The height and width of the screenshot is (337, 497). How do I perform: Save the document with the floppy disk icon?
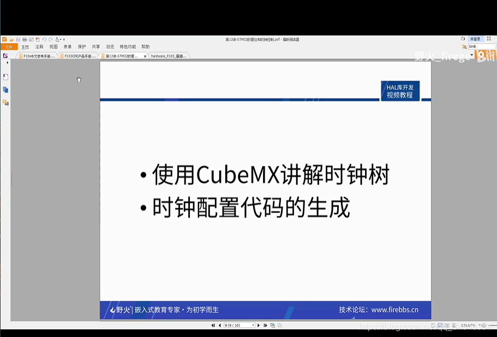click(x=18, y=40)
